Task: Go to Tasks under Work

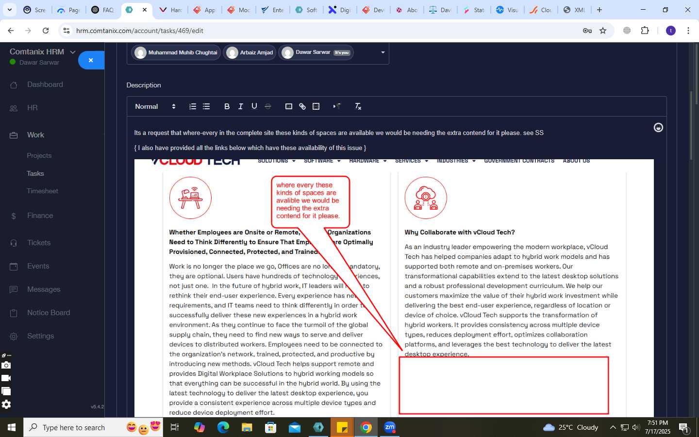Action: click(x=35, y=173)
